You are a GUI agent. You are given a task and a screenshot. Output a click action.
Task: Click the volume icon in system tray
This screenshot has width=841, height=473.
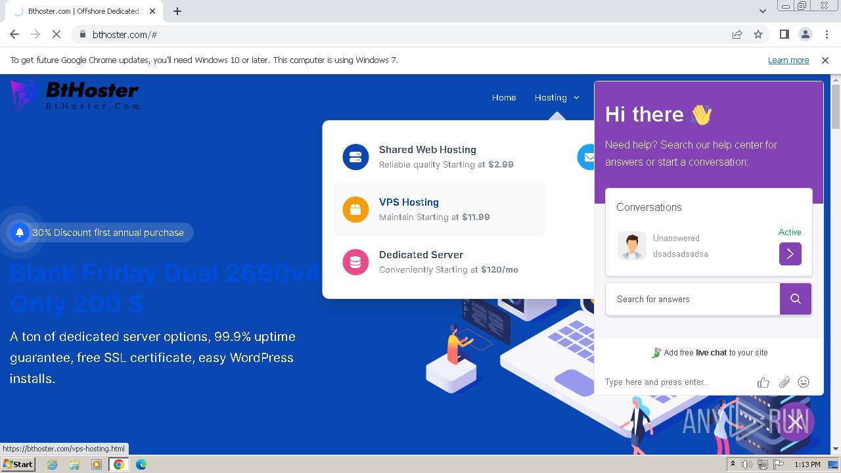click(747, 464)
